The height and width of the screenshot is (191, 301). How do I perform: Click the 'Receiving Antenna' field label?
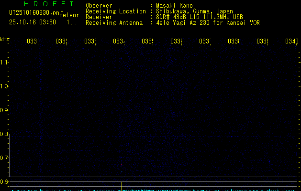coord(114,23)
